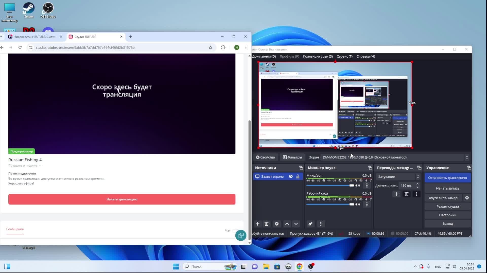The width and height of the screenshot is (487, 273).
Task: Open RUTUBE support chat bubble icon
Action: tap(240, 235)
